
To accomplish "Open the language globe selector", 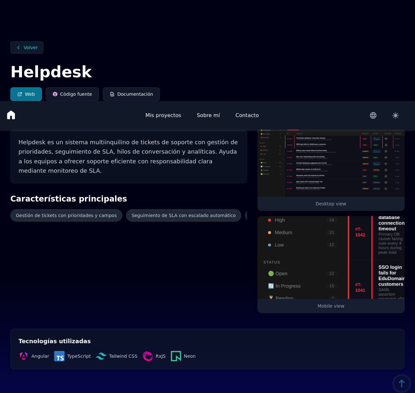I will click(373, 115).
